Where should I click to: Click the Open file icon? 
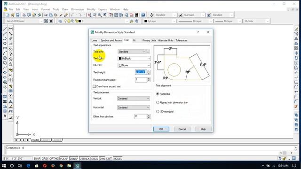(x=13, y=15)
